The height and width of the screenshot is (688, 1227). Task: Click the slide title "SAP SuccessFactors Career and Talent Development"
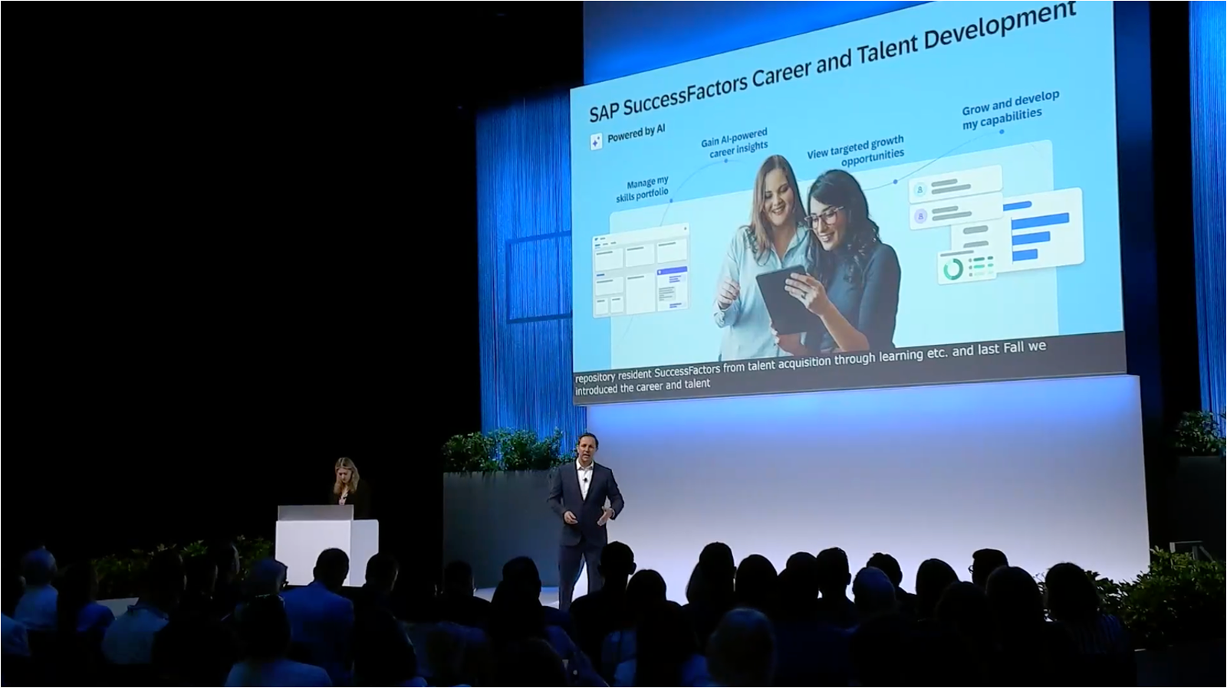point(832,63)
